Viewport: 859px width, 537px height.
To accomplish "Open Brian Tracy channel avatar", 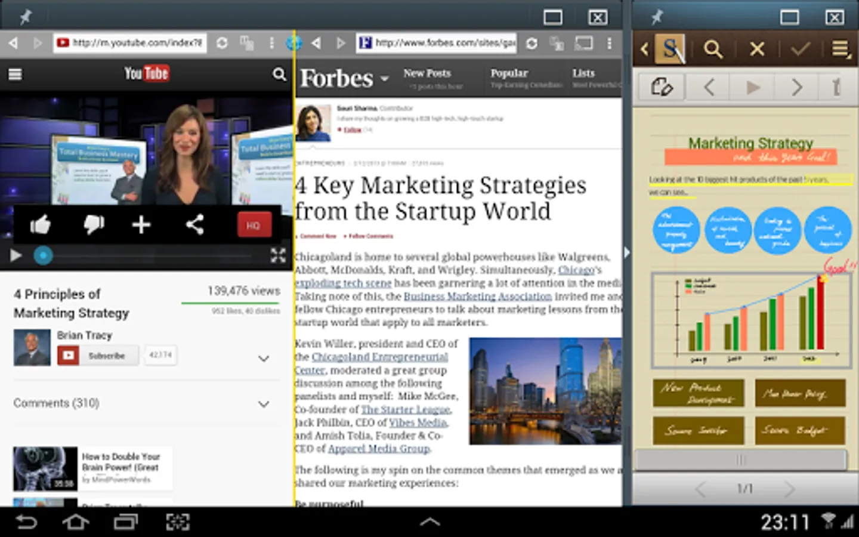I will [x=32, y=347].
